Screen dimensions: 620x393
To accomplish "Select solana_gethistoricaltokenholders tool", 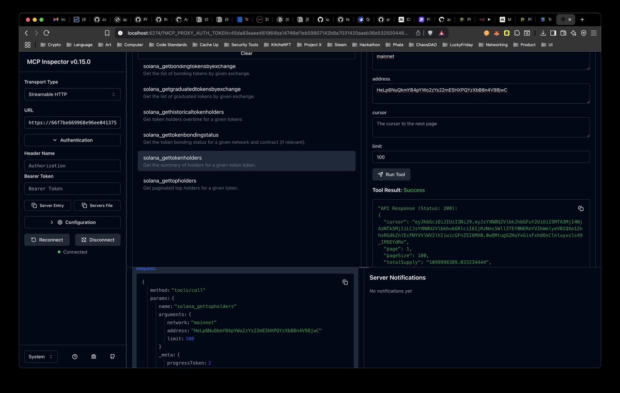I will (246, 115).
